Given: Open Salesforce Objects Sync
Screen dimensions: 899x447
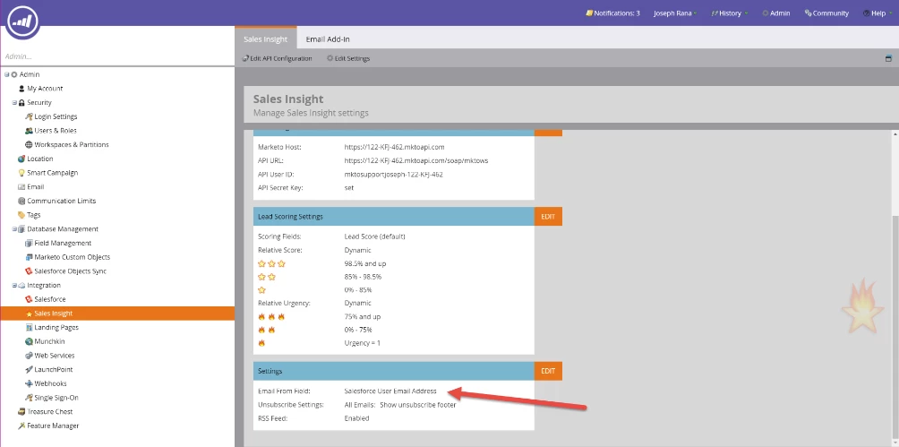Looking at the screenshot, I should coord(71,271).
